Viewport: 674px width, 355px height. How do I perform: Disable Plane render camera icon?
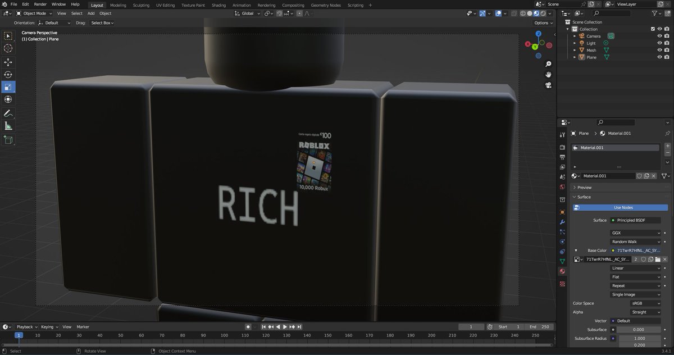667,57
